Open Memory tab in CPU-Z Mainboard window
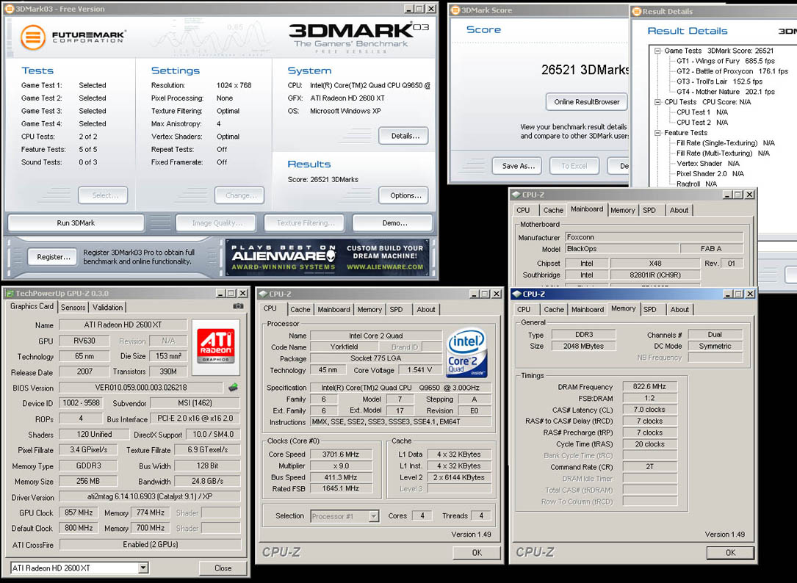The width and height of the screenshot is (797, 583). [x=623, y=210]
